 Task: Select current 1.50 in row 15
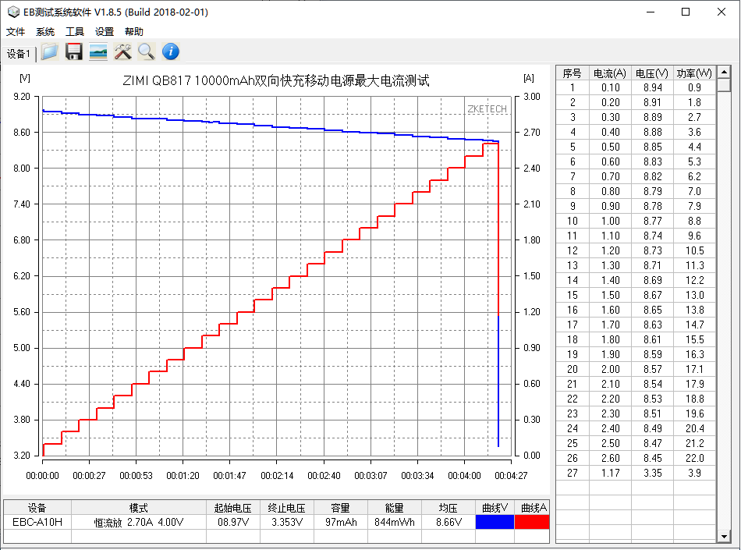click(610, 296)
